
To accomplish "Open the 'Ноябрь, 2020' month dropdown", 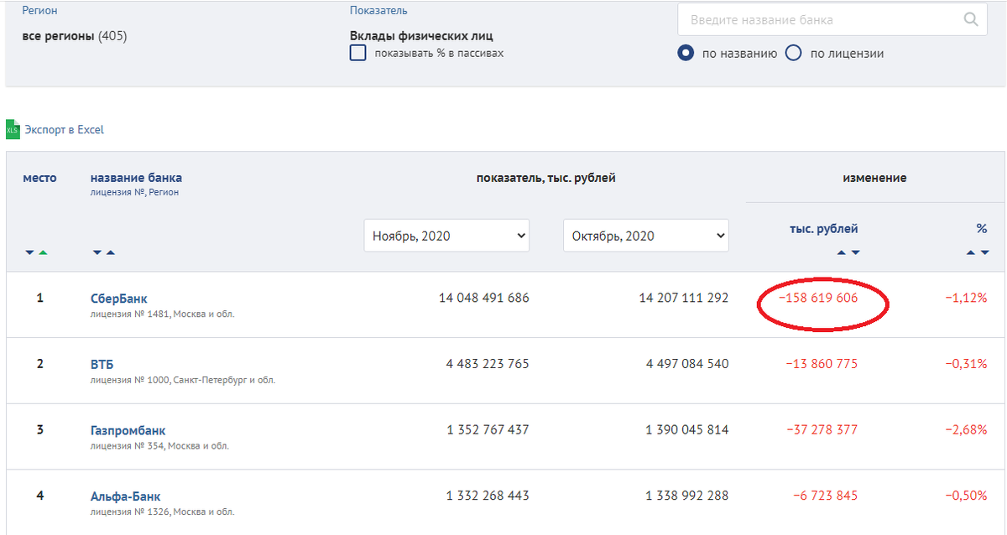I will click(x=446, y=236).
